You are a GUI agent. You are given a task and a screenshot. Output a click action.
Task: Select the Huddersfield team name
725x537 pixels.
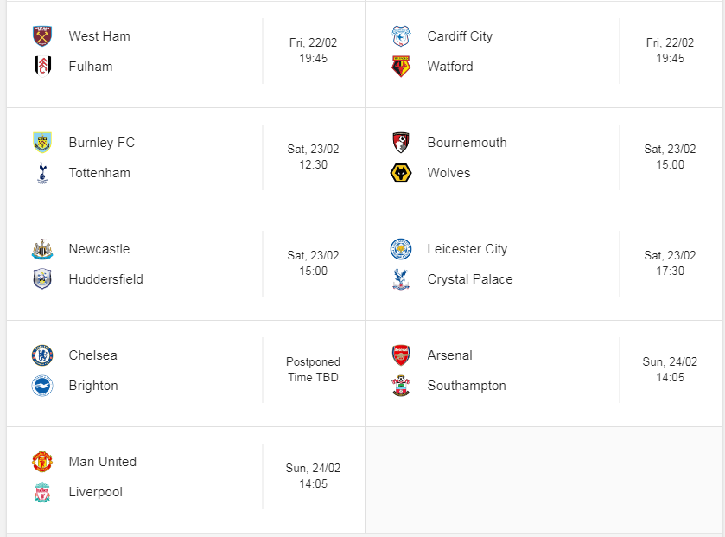click(x=106, y=279)
